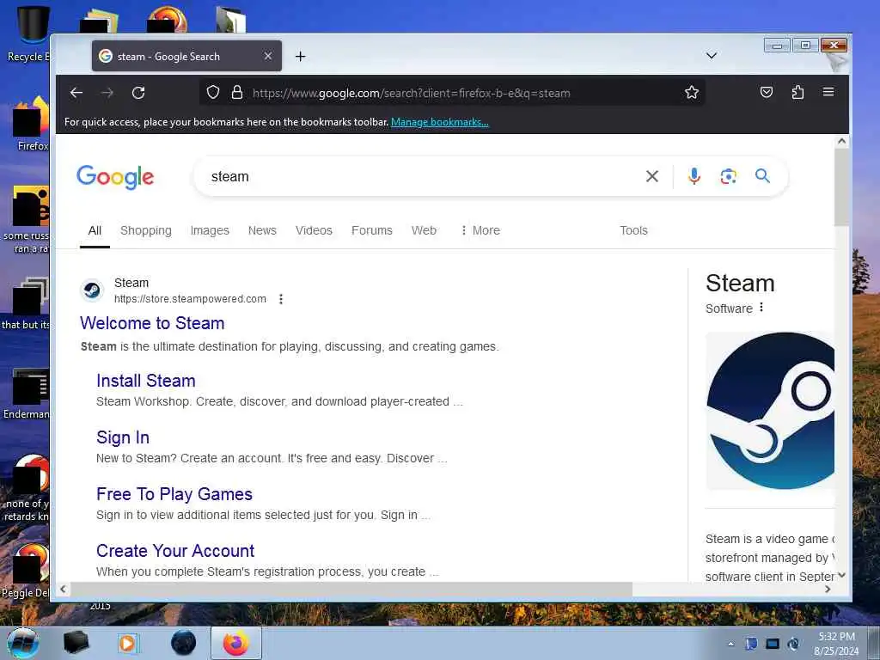
Task: Click the 'Manage bookmarks...' link
Action: tap(439, 122)
